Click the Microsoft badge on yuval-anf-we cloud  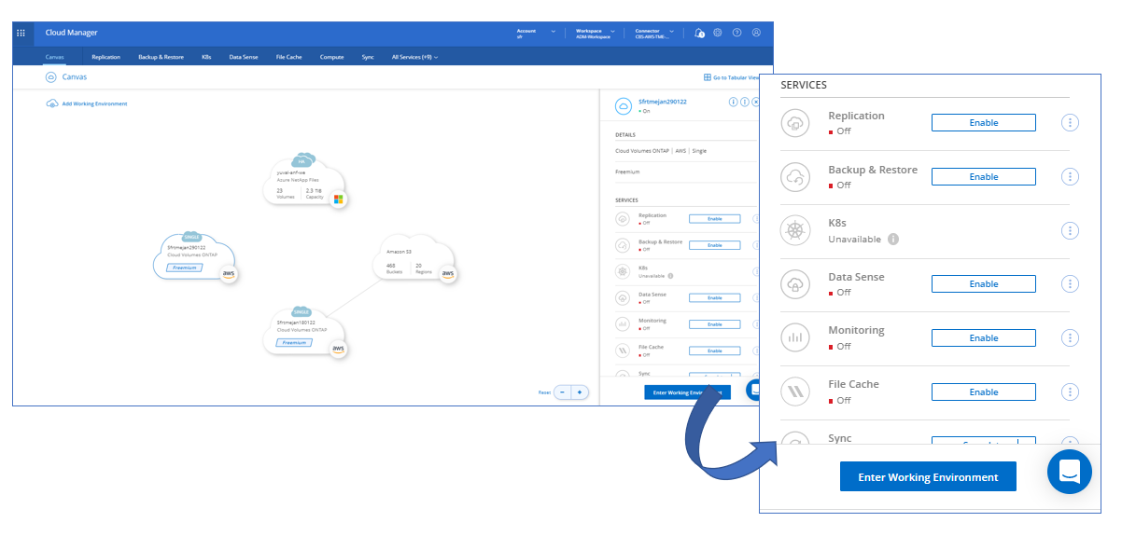tap(339, 199)
